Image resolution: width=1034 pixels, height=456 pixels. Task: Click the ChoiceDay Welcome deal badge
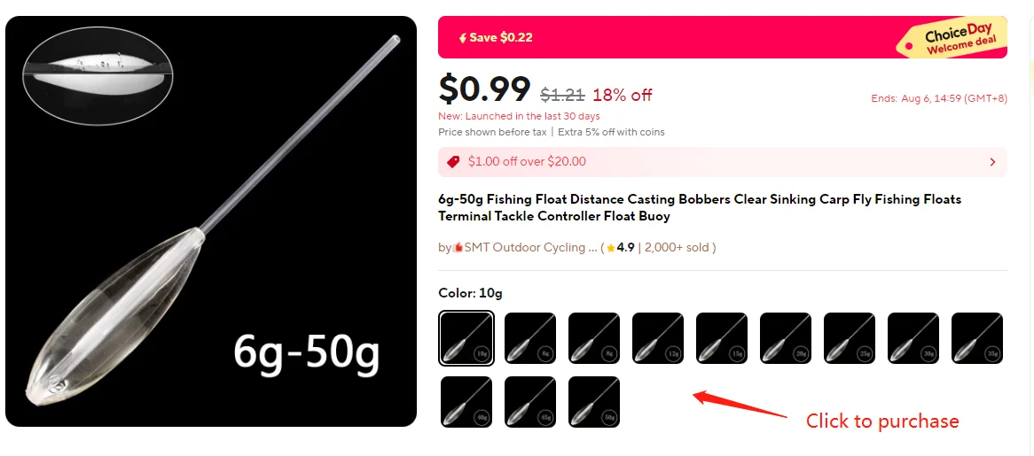click(953, 38)
